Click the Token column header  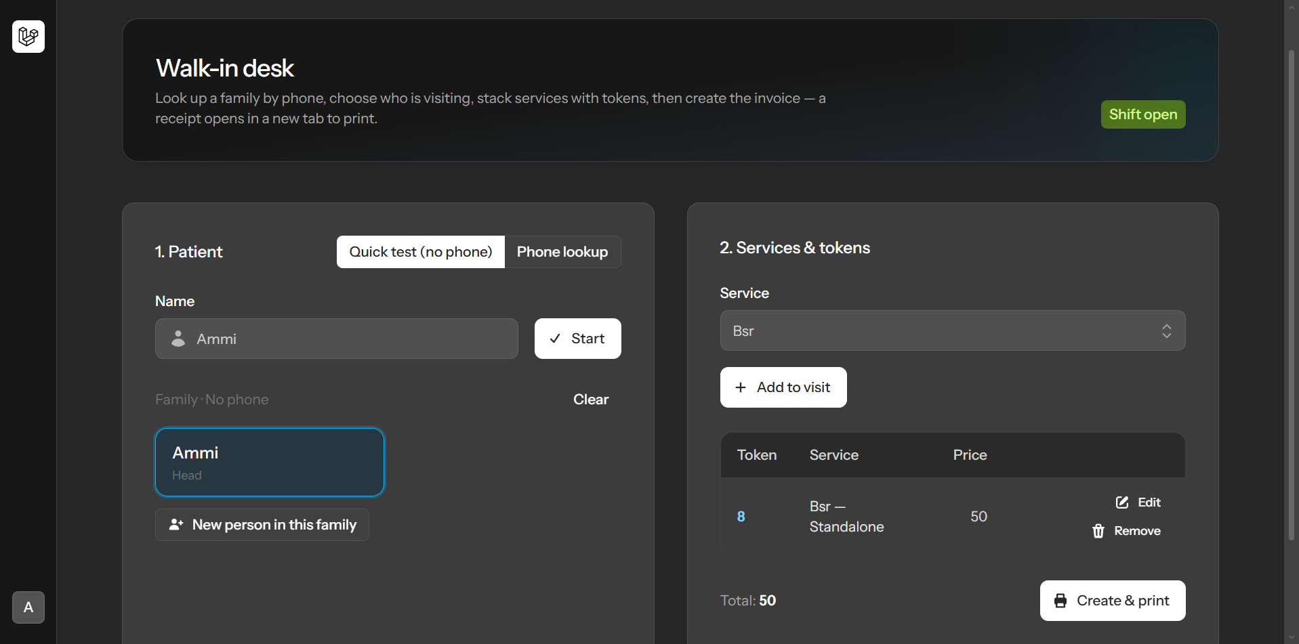(x=757, y=455)
